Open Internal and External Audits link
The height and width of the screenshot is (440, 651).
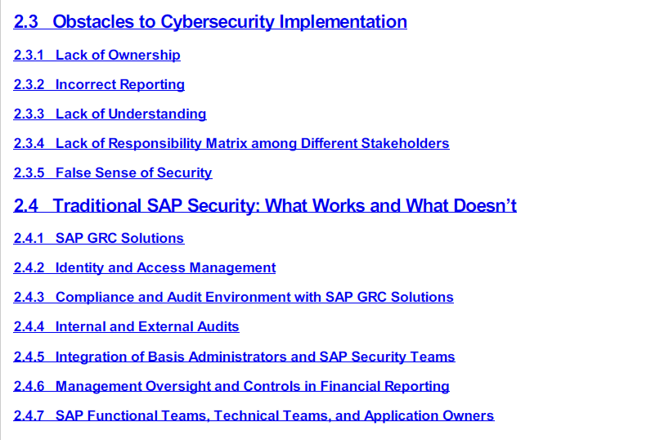pos(147,327)
